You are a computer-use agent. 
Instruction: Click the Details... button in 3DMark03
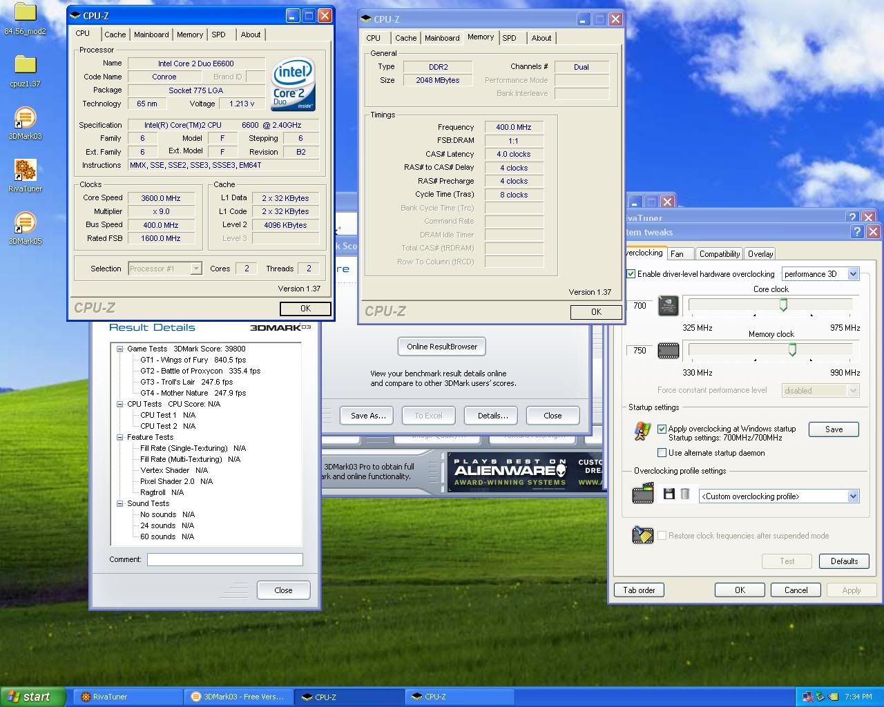(x=492, y=416)
